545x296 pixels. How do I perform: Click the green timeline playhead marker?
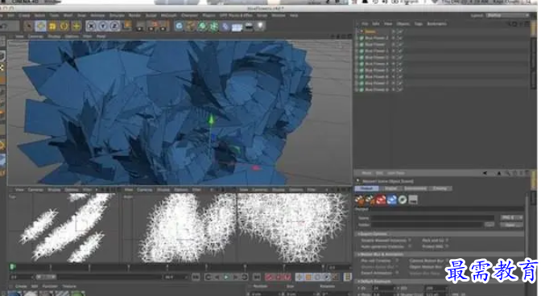click(x=13, y=267)
